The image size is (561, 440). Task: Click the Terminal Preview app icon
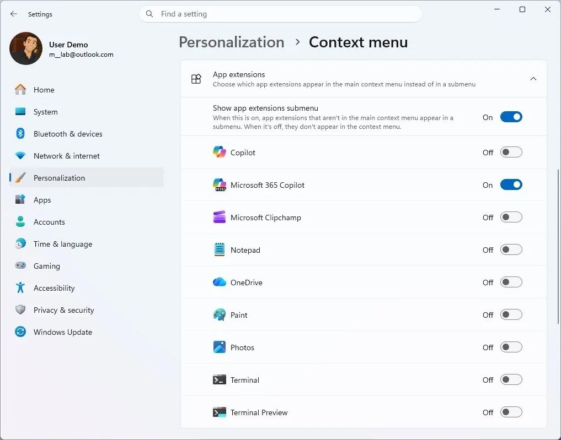pos(220,412)
